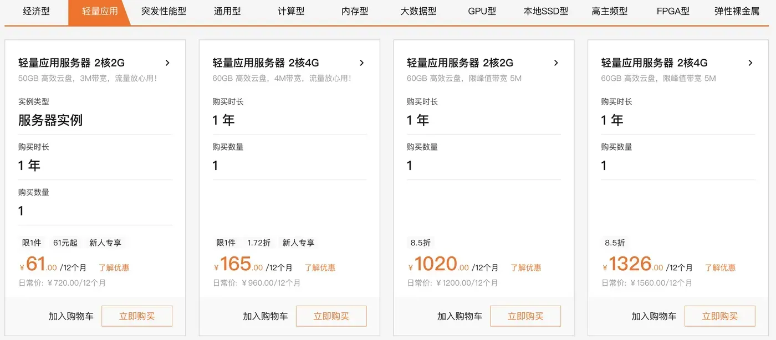Image resolution: width=776 pixels, height=340 pixels.
Task: Click 立即购买 on the ¥165 plan
Action: tap(331, 316)
